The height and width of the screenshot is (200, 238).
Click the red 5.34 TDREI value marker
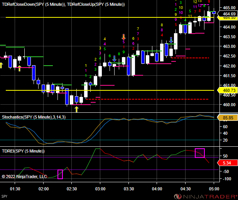coord(228,163)
